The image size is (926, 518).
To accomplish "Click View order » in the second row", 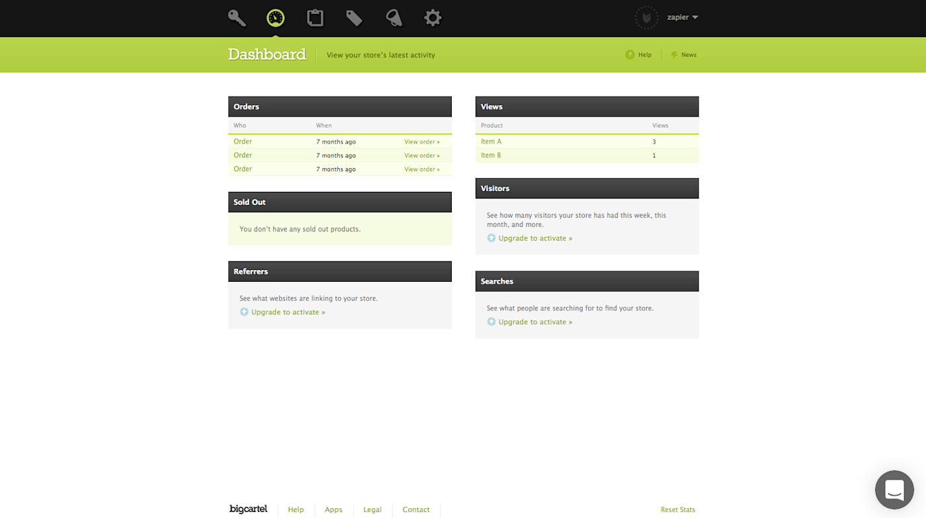I will point(422,155).
